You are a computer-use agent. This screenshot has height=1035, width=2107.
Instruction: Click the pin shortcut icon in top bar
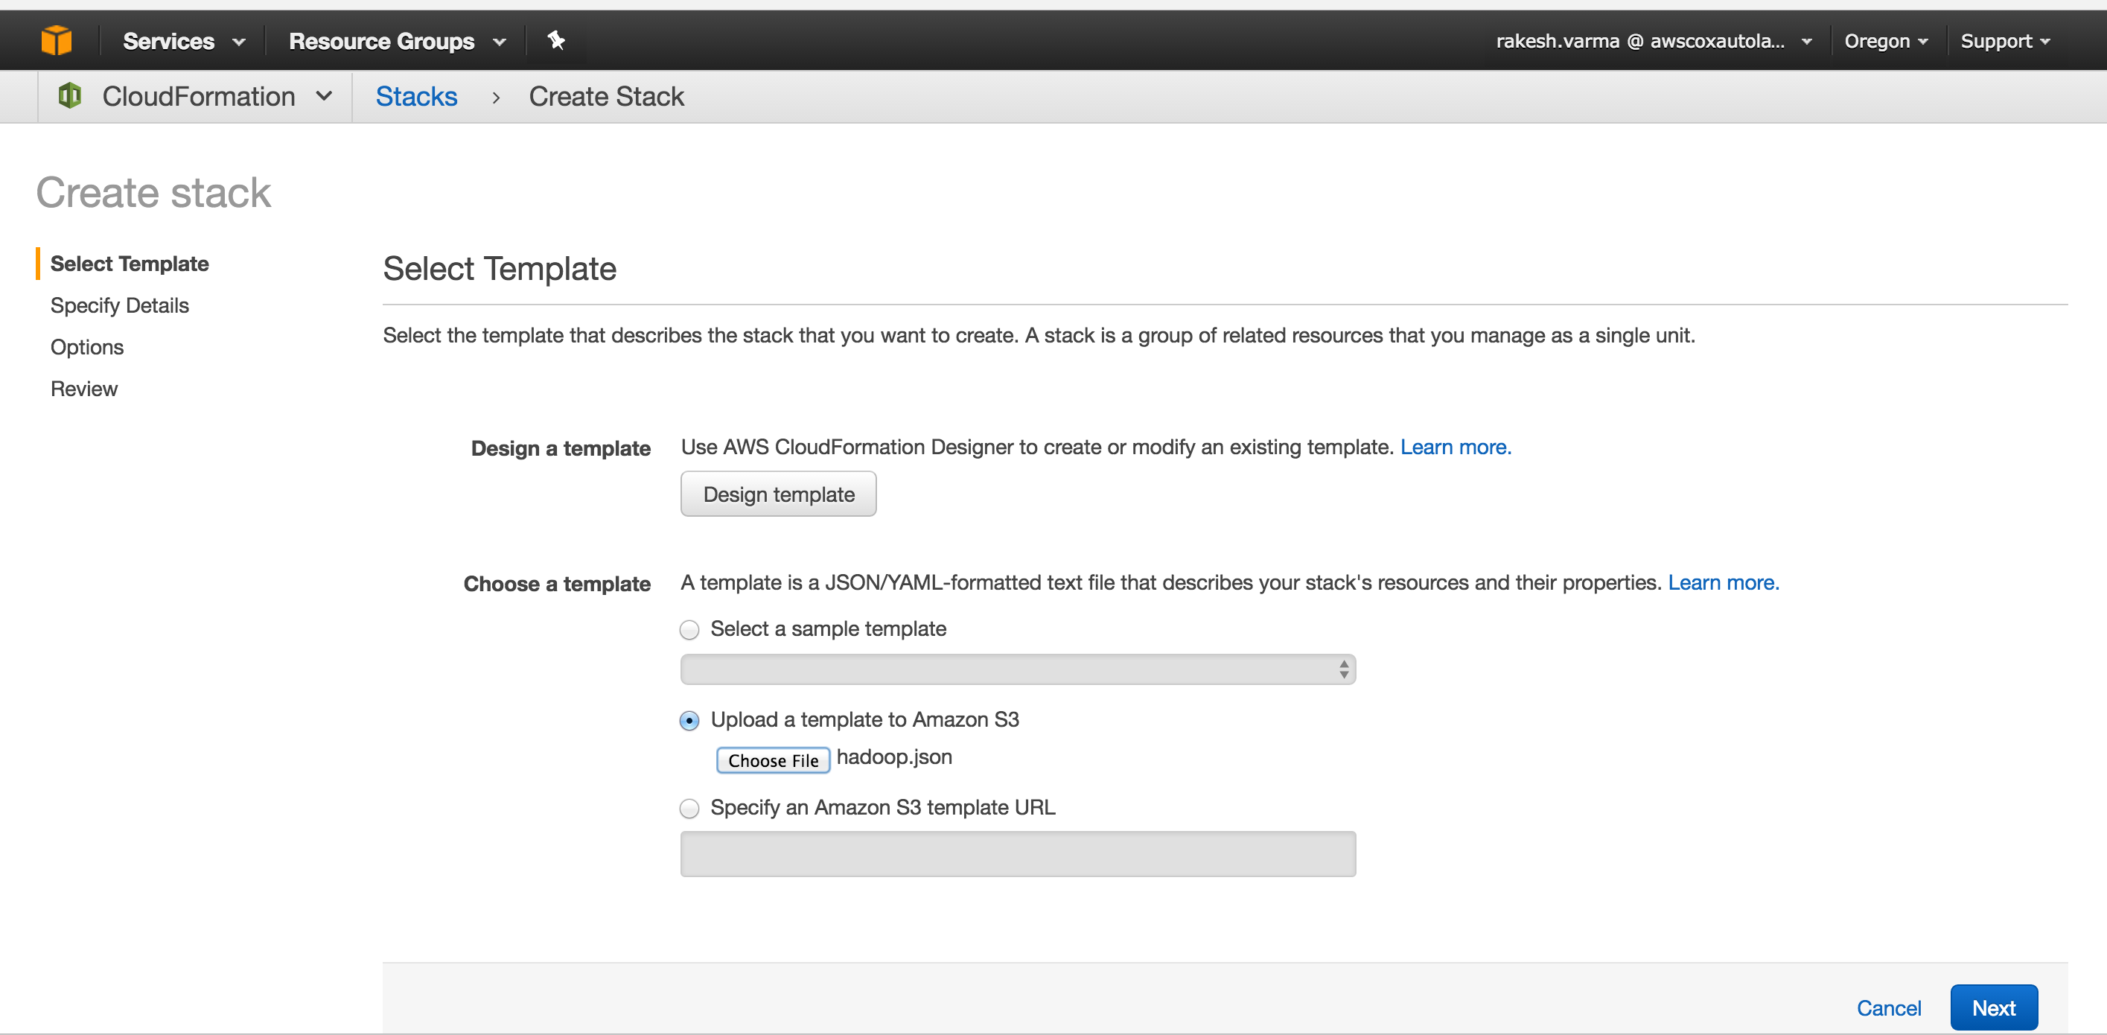tap(556, 40)
